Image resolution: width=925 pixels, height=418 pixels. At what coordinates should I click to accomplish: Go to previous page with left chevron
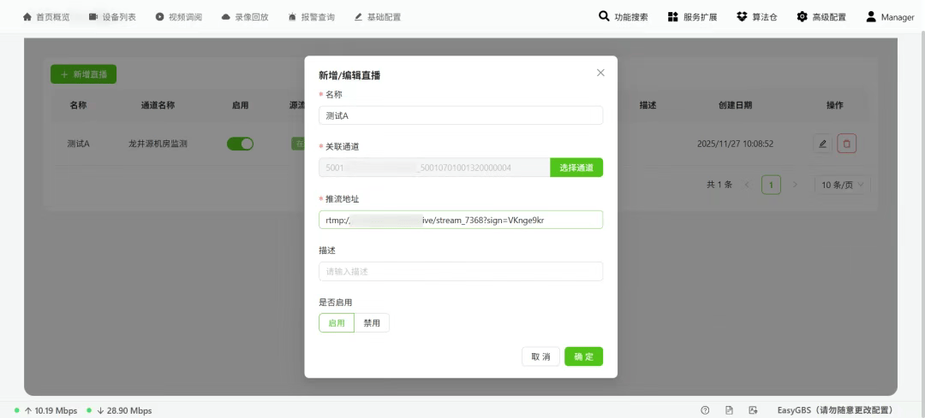tap(747, 185)
